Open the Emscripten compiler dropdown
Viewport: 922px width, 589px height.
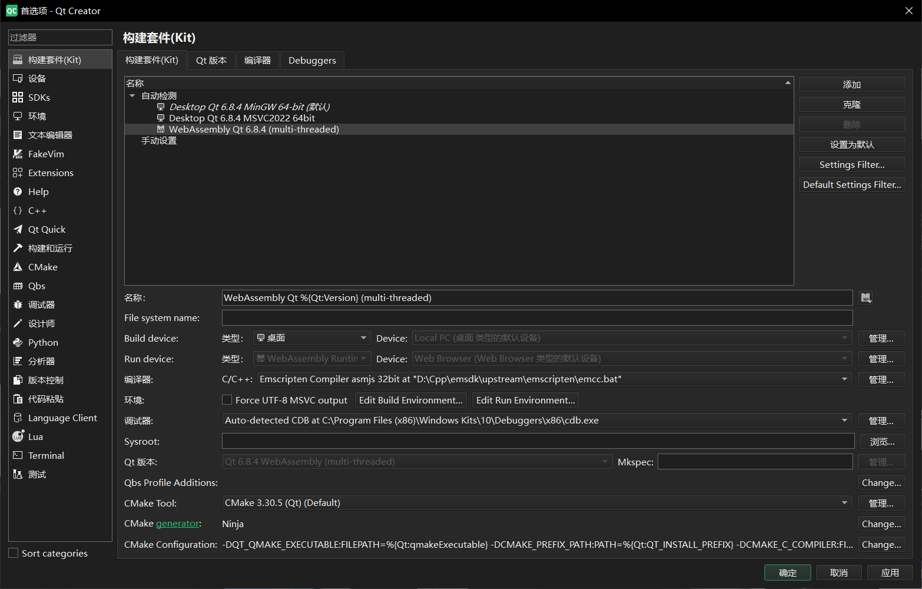point(844,379)
